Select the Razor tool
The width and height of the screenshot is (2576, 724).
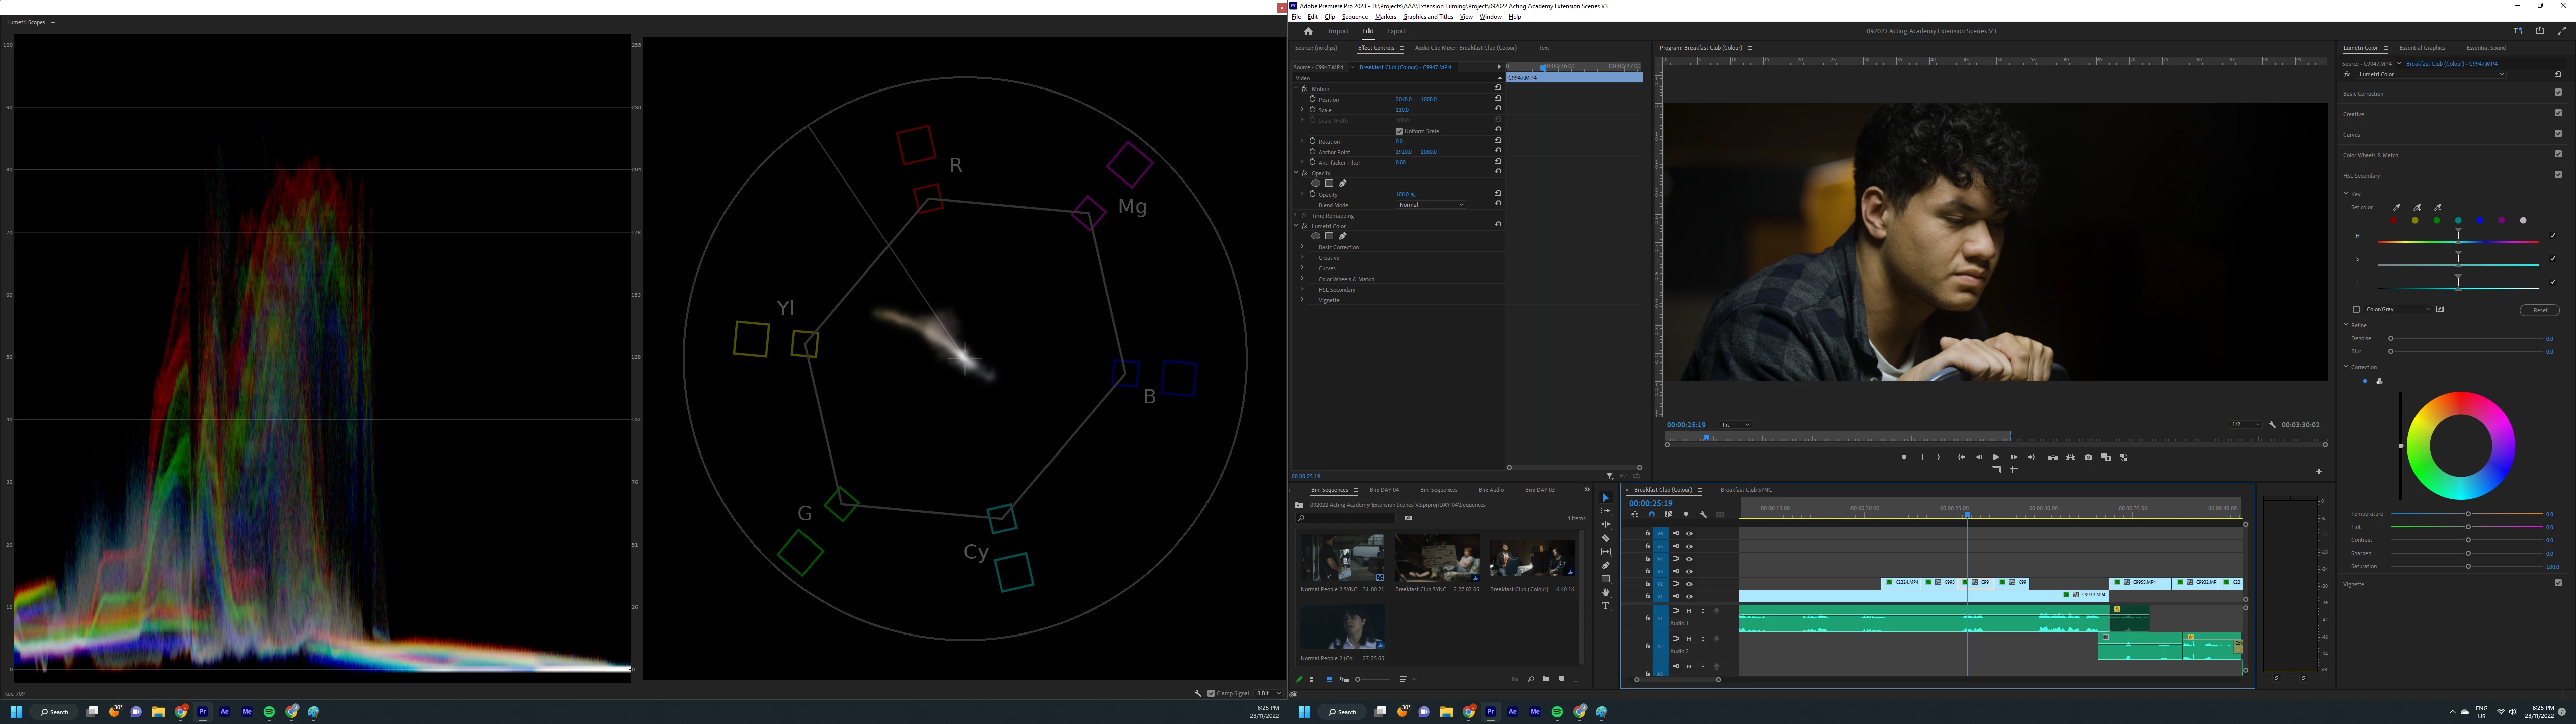pyautogui.click(x=1606, y=539)
